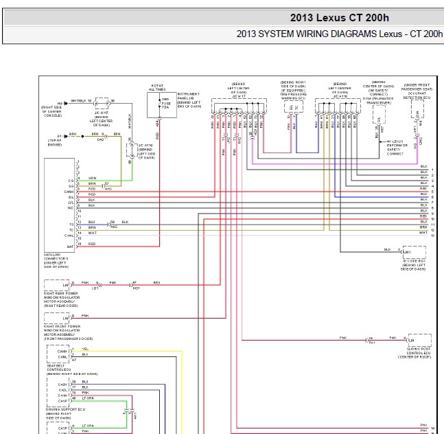Click the "INSTRUMENT PANEL J/B" label
This screenshot has width=444, height=434.
click(x=189, y=96)
